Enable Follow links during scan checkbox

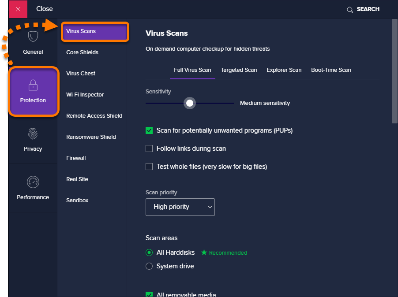149,148
